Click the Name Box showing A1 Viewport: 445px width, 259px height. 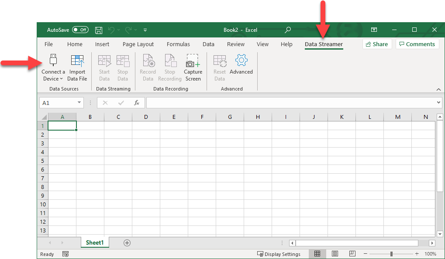point(58,103)
